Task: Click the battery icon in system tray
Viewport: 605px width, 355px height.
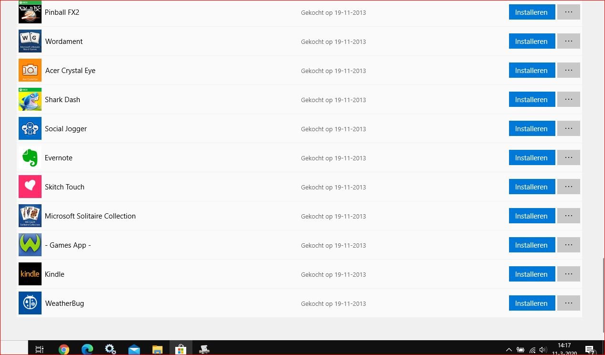Action: tap(520, 350)
